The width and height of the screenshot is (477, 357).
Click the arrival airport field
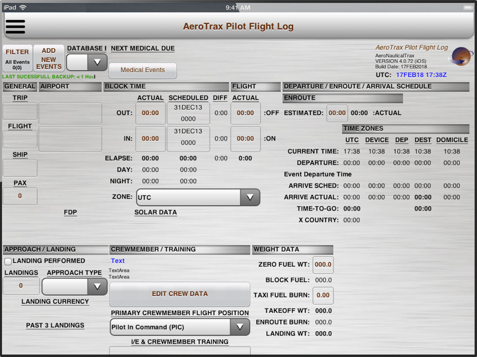coord(70,139)
